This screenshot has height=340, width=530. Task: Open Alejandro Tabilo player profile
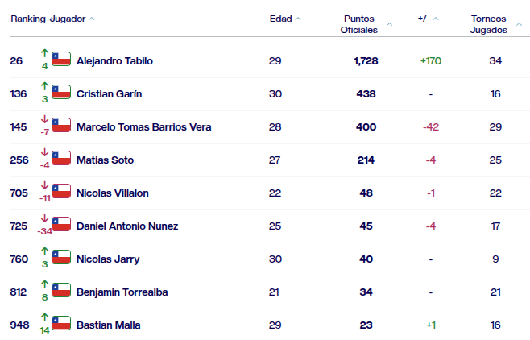[x=114, y=61]
